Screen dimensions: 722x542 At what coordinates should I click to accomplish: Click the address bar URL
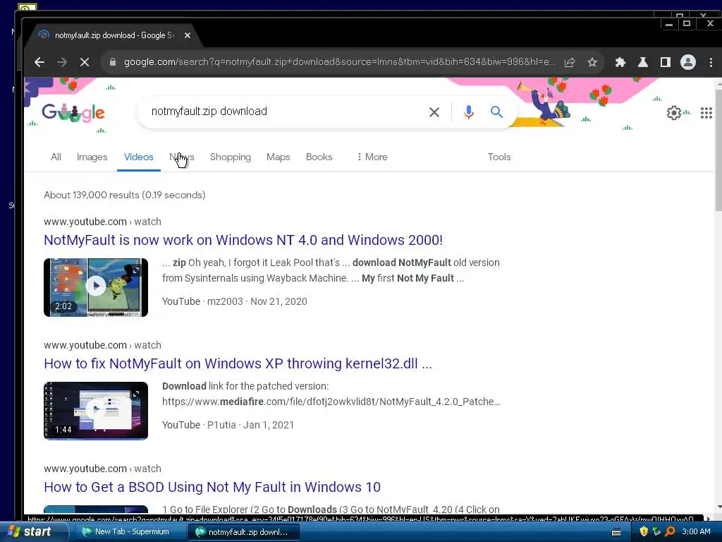click(x=339, y=62)
